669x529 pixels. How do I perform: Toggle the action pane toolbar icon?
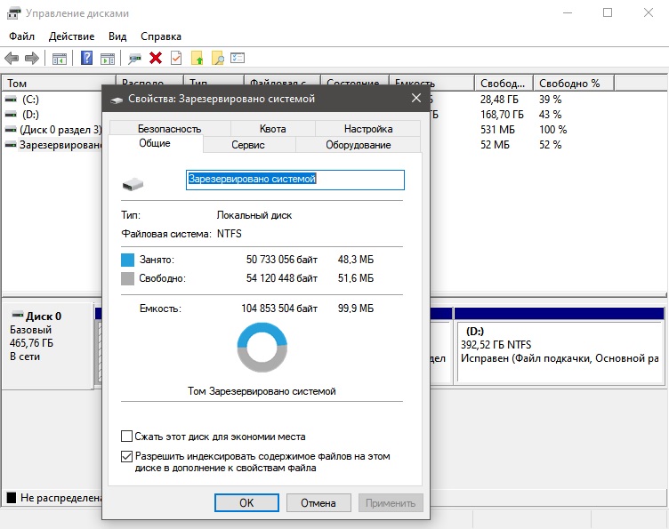[x=108, y=59]
